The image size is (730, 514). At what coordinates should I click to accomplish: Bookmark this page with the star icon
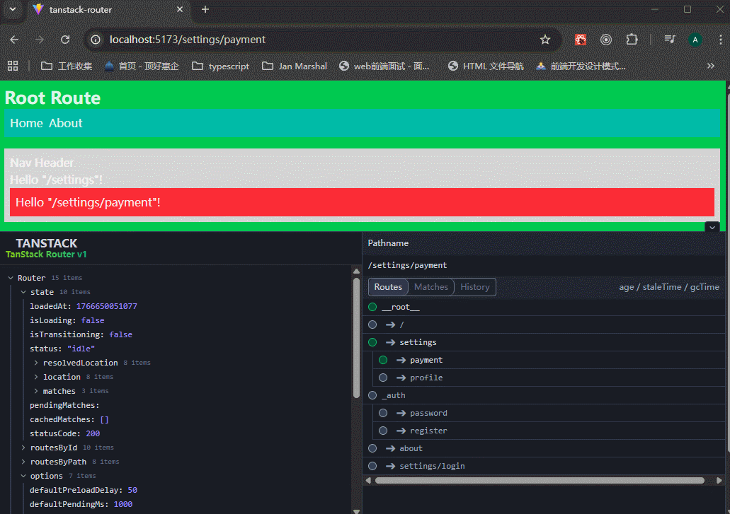click(544, 40)
